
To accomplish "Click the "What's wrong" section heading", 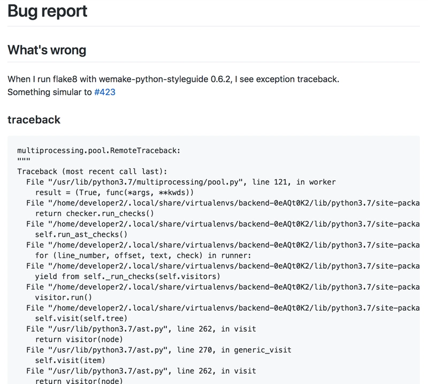I will (47, 50).
